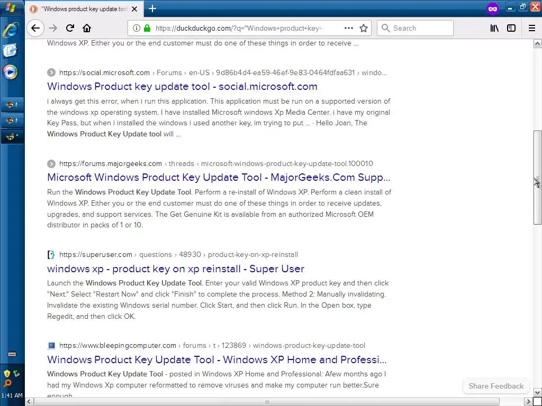Click the green safely-remove tray icon

click(x=16, y=374)
